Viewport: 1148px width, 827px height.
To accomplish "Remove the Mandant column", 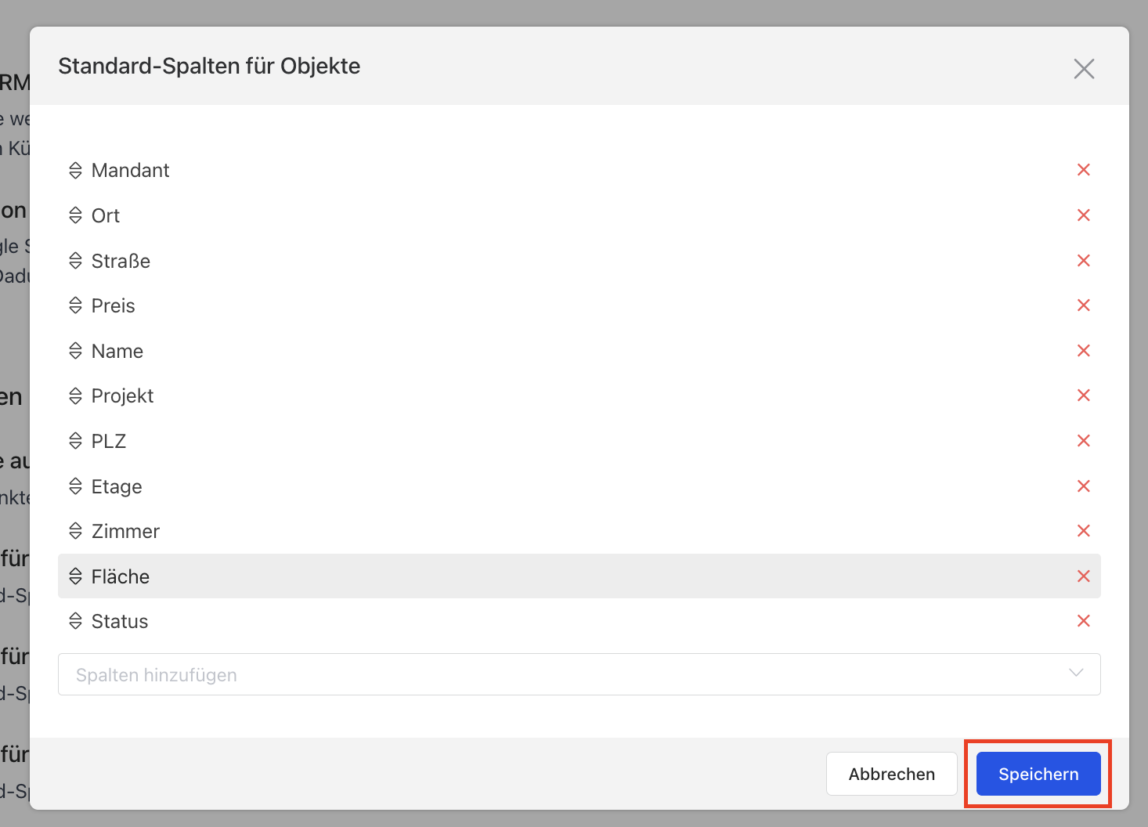I will 1084,170.
